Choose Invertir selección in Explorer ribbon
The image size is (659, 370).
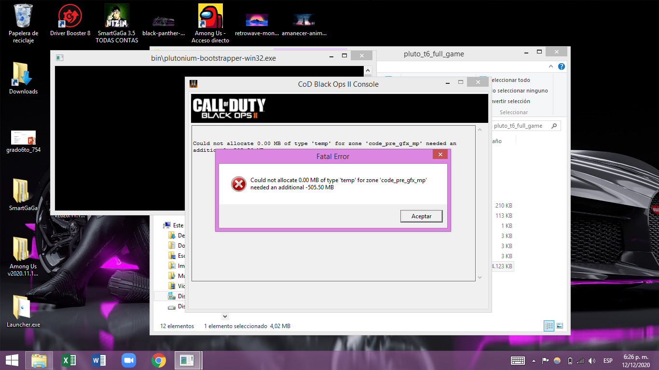point(510,101)
